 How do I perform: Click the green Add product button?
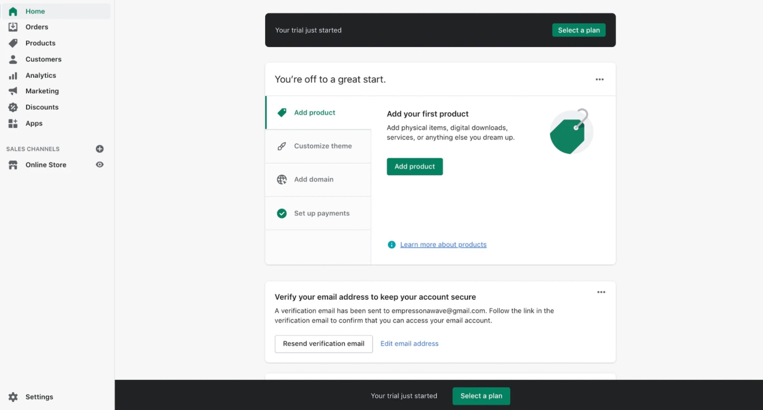(415, 166)
